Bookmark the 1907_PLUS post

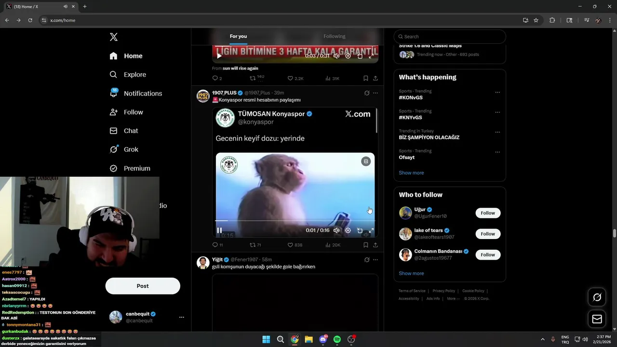366,245
